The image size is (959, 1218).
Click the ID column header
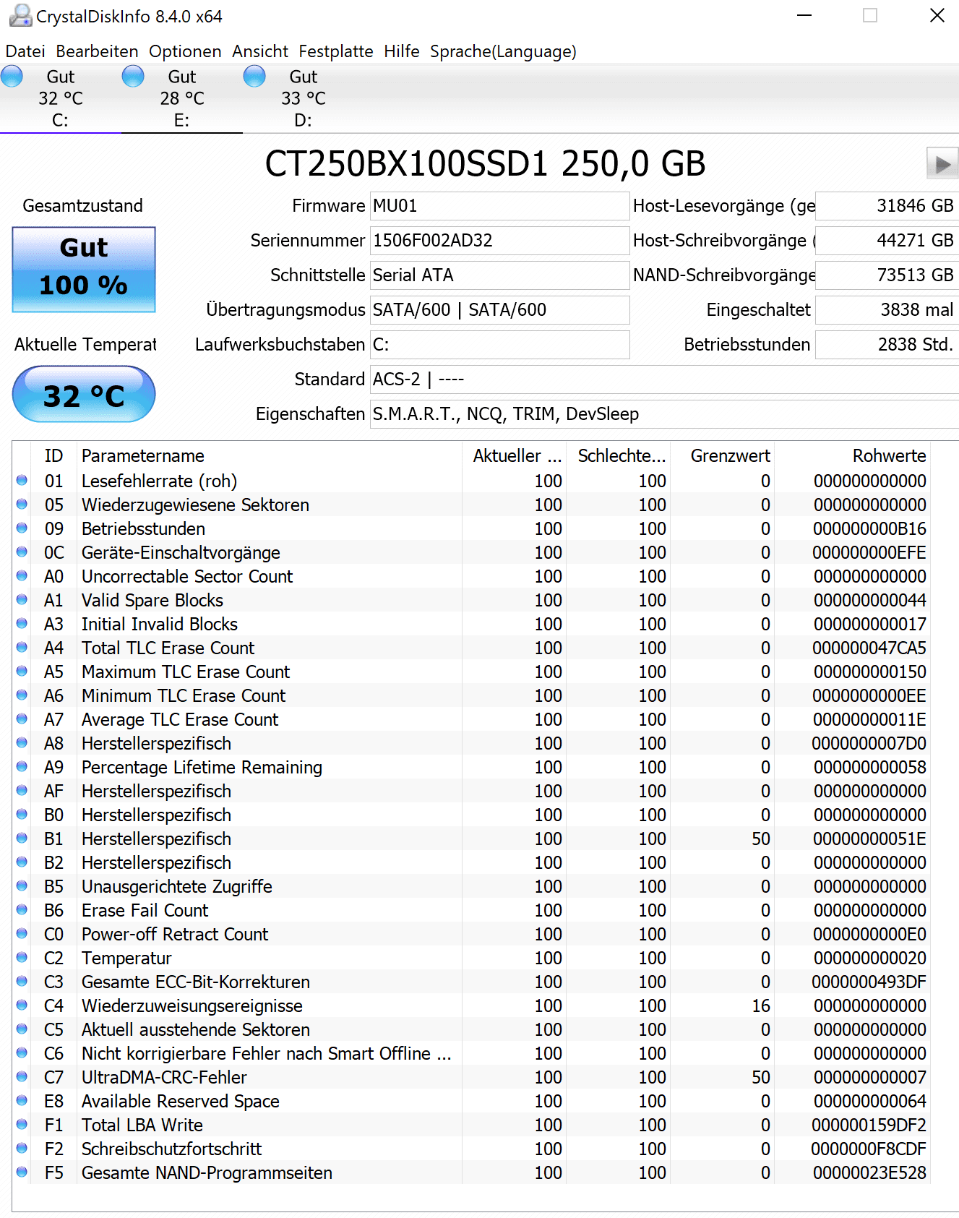(x=53, y=456)
